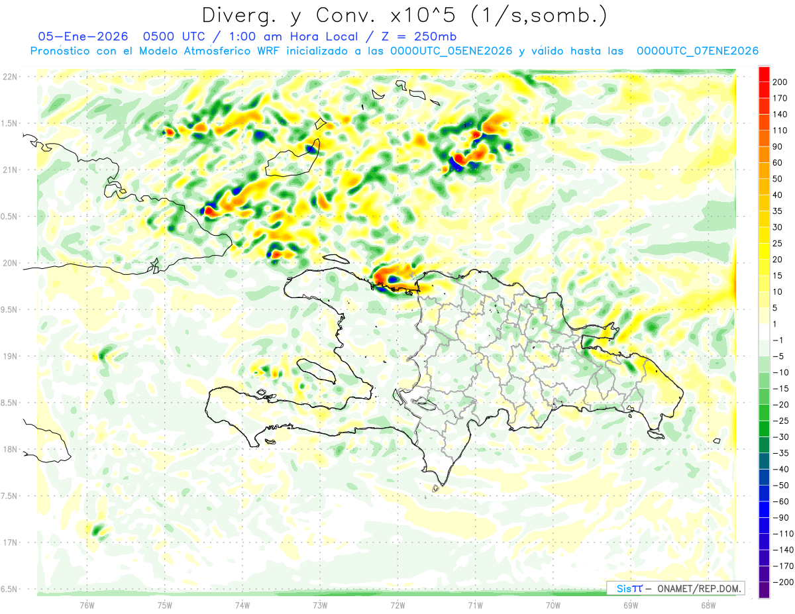
Task: Click the longitude label "68W"
Action: click(x=708, y=604)
